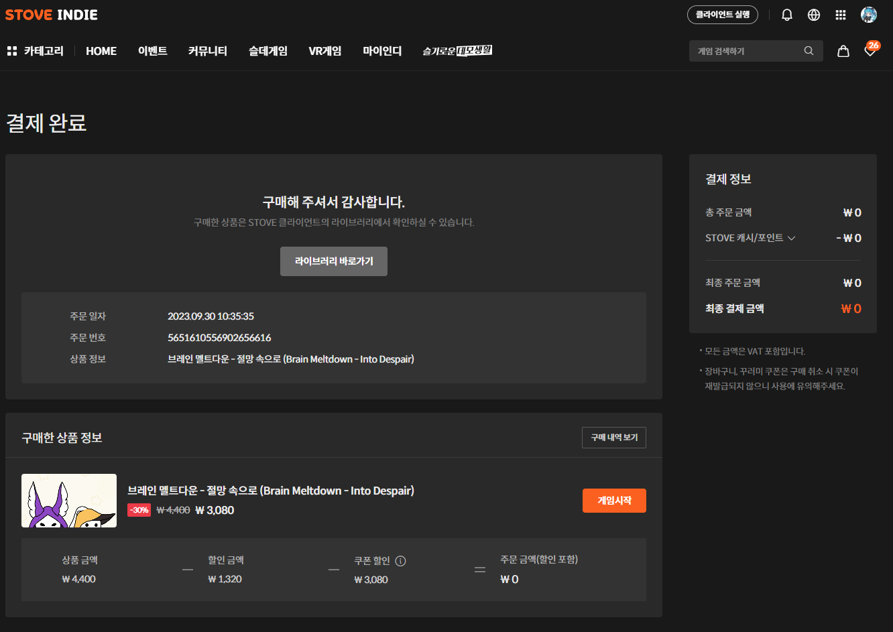
Task: Click the 클라이언트 실행 button
Action: [x=722, y=15]
